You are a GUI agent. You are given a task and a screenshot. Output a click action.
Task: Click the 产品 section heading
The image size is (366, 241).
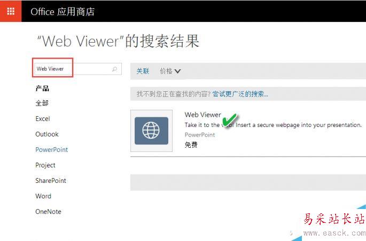(x=42, y=89)
